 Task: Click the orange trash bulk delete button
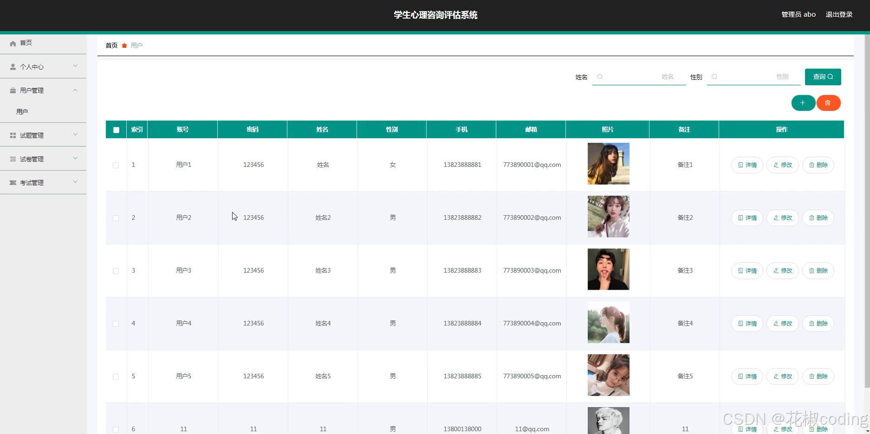tap(828, 103)
